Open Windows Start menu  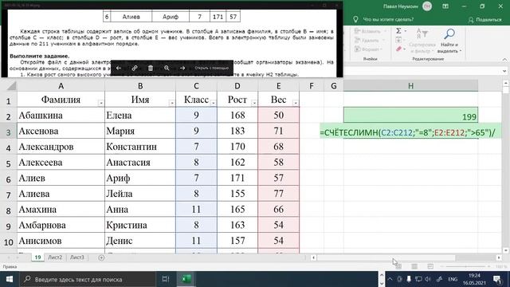pos(10,279)
